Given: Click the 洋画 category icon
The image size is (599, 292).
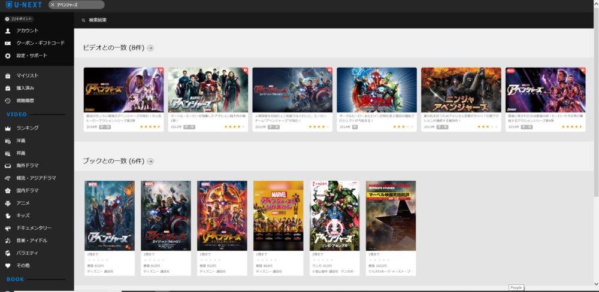Looking at the screenshot, I should 8,141.
